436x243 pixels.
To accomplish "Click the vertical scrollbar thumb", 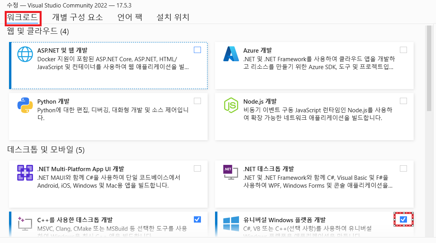I will (429, 68).
